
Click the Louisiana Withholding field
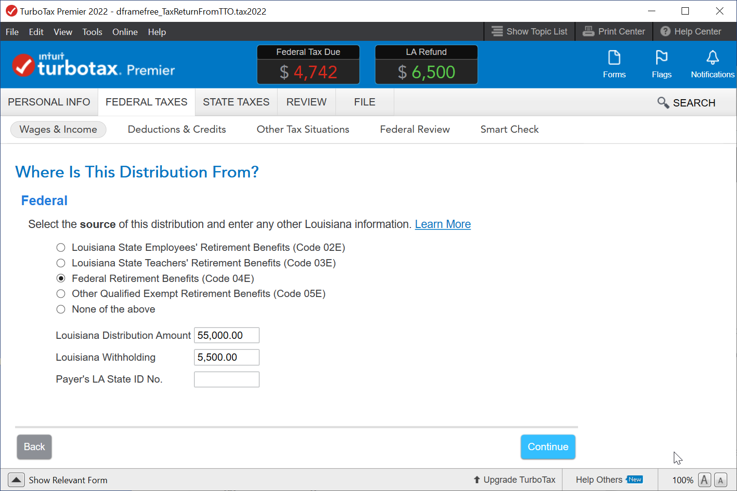(227, 357)
